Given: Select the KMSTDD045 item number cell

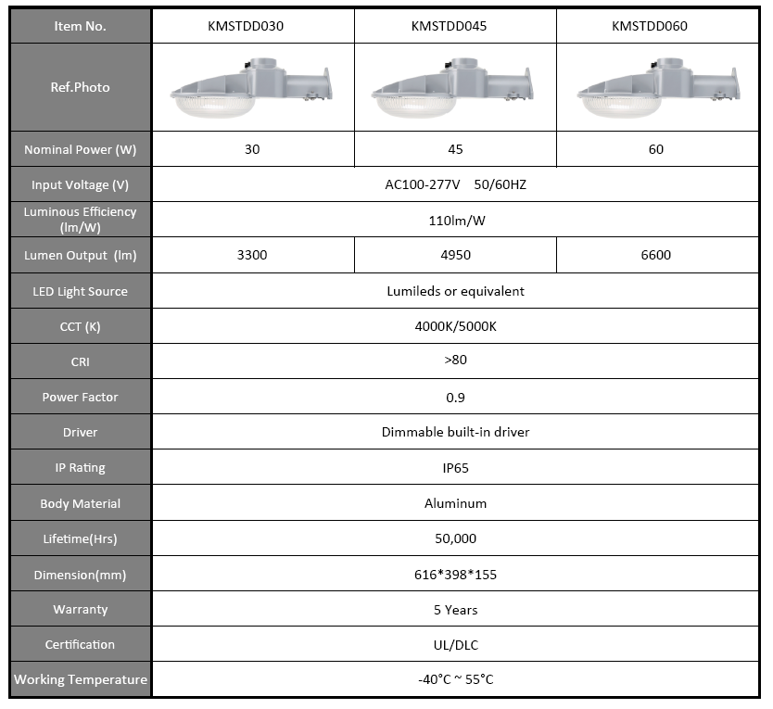Looking at the screenshot, I should pyautogui.click(x=455, y=26).
